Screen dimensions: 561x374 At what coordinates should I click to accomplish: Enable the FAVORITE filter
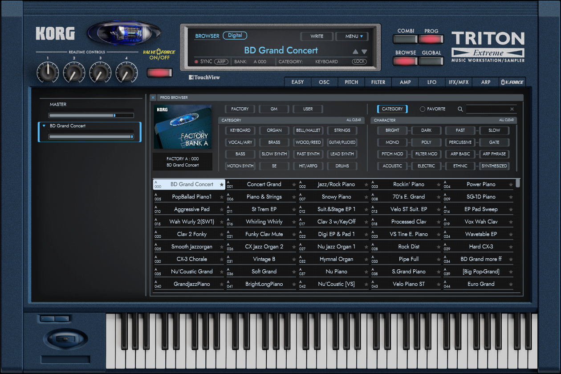pos(431,109)
